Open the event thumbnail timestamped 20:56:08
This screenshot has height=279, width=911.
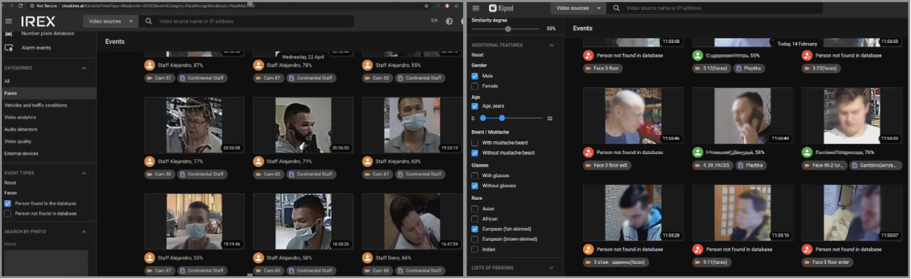tap(194, 126)
